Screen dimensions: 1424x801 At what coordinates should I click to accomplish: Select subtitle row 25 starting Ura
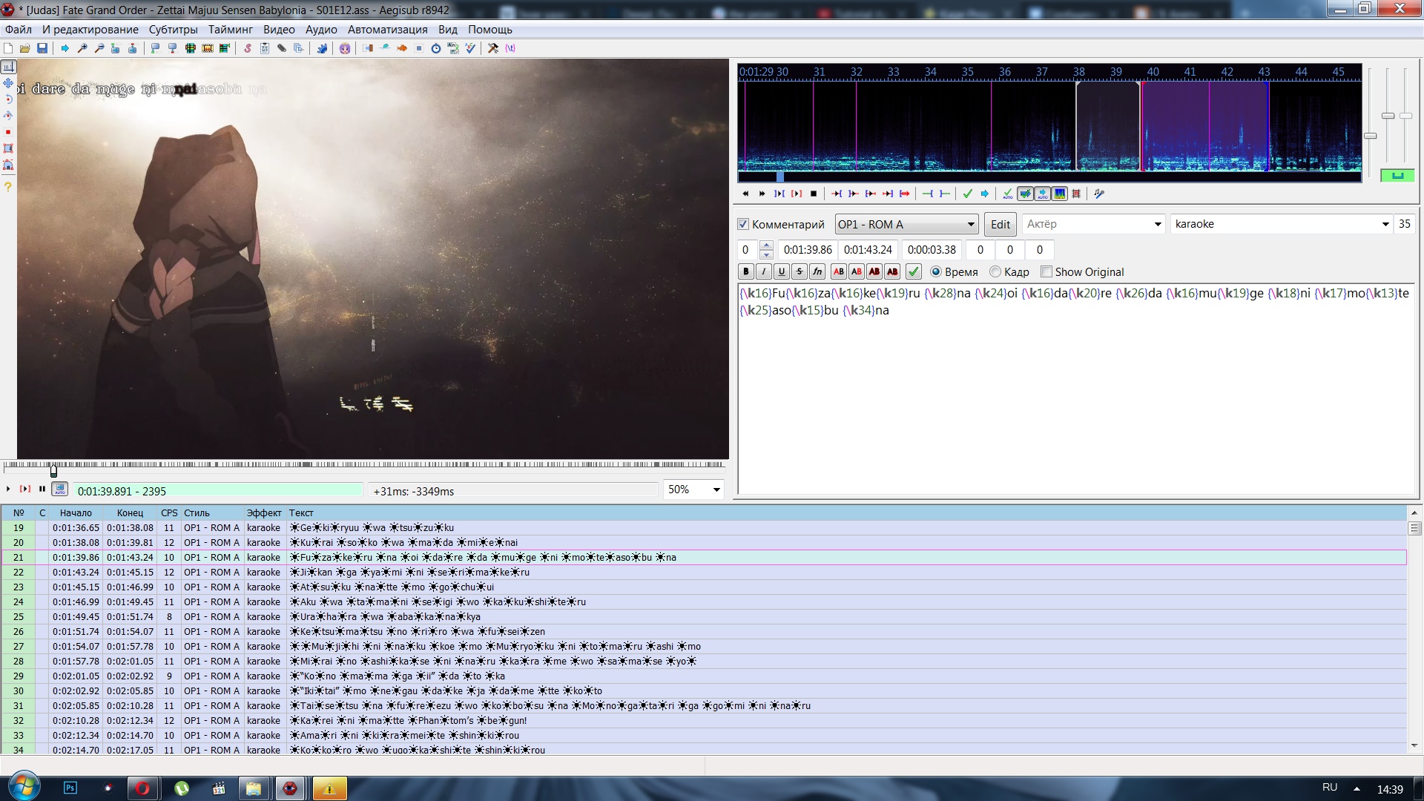point(386,617)
